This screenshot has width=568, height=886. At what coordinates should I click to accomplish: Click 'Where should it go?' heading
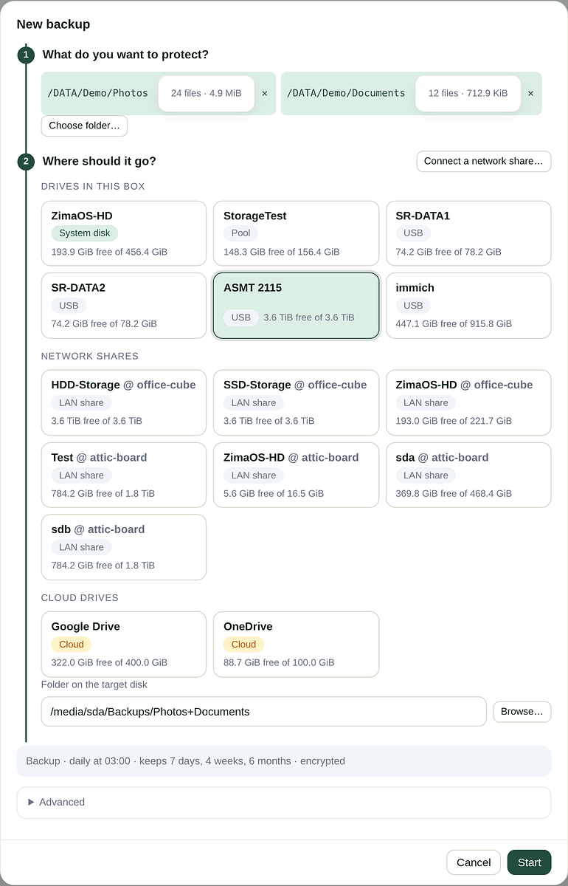[x=100, y=161]
